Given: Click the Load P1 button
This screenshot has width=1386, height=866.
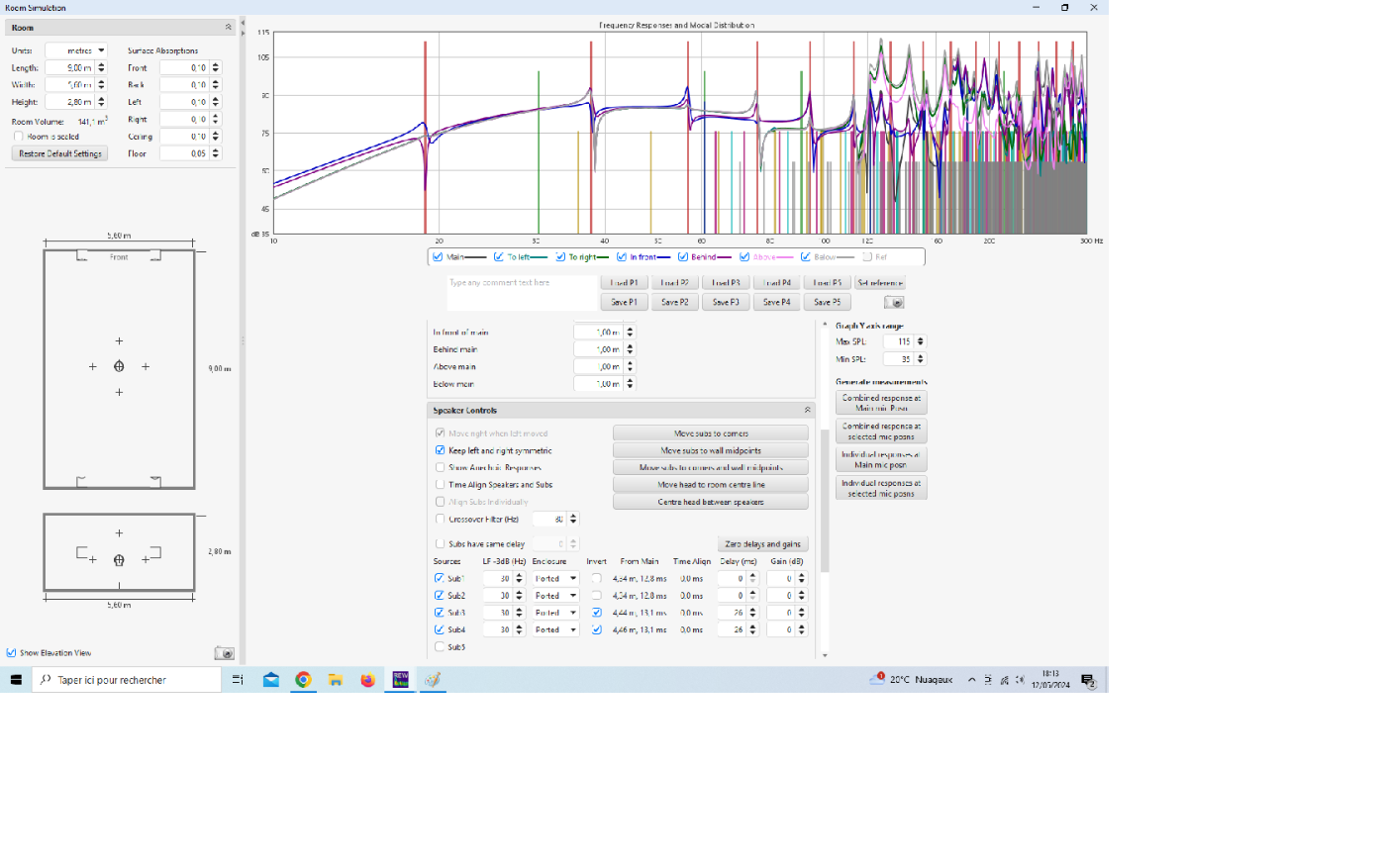Looking at the screenshot, I should click(624, 283).
